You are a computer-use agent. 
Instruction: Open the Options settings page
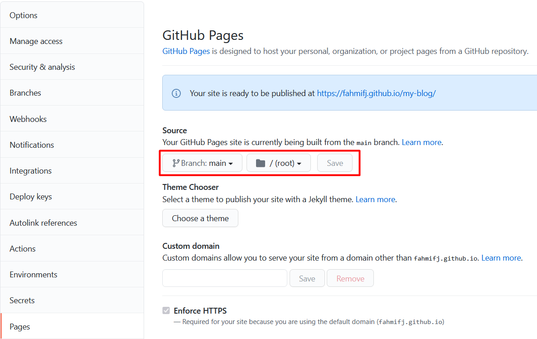pos(24,15)
